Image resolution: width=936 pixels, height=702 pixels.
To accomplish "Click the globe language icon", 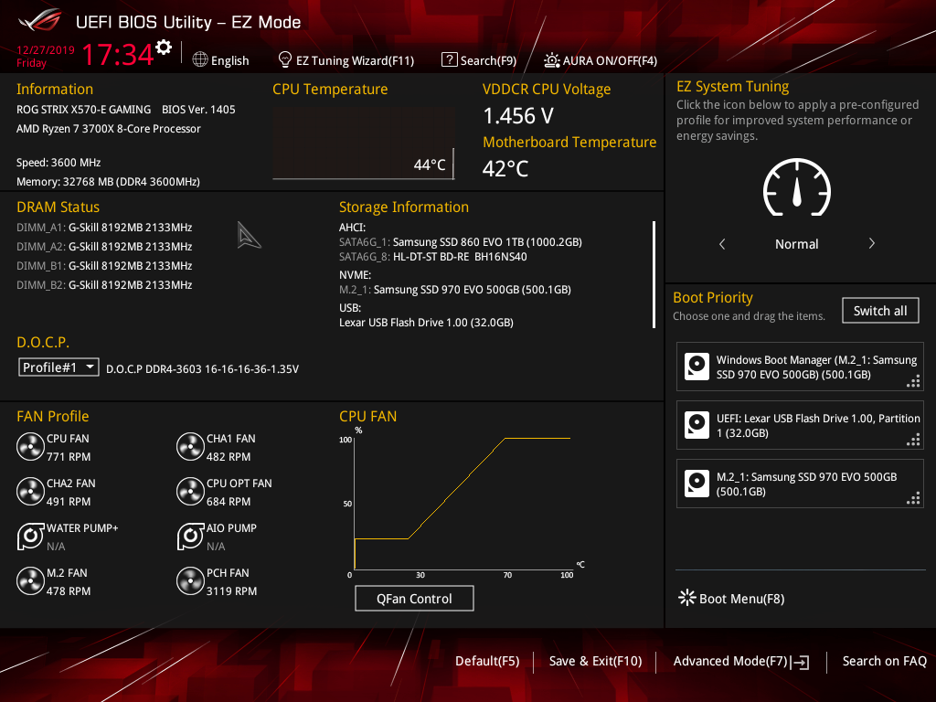I will click(200, 59).
